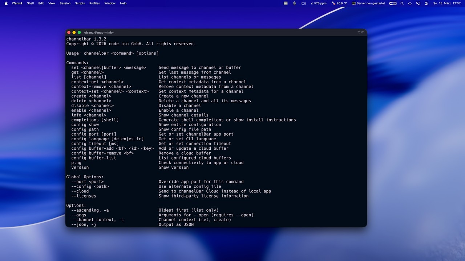Click the 'get <channel>' command
Image resolution: width=465 pixels, height=261 pixels.
tap(87, 72)
